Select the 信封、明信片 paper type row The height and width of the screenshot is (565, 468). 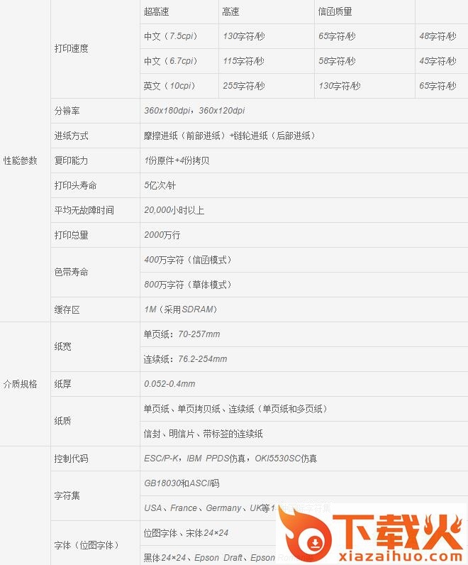[203, 434]
